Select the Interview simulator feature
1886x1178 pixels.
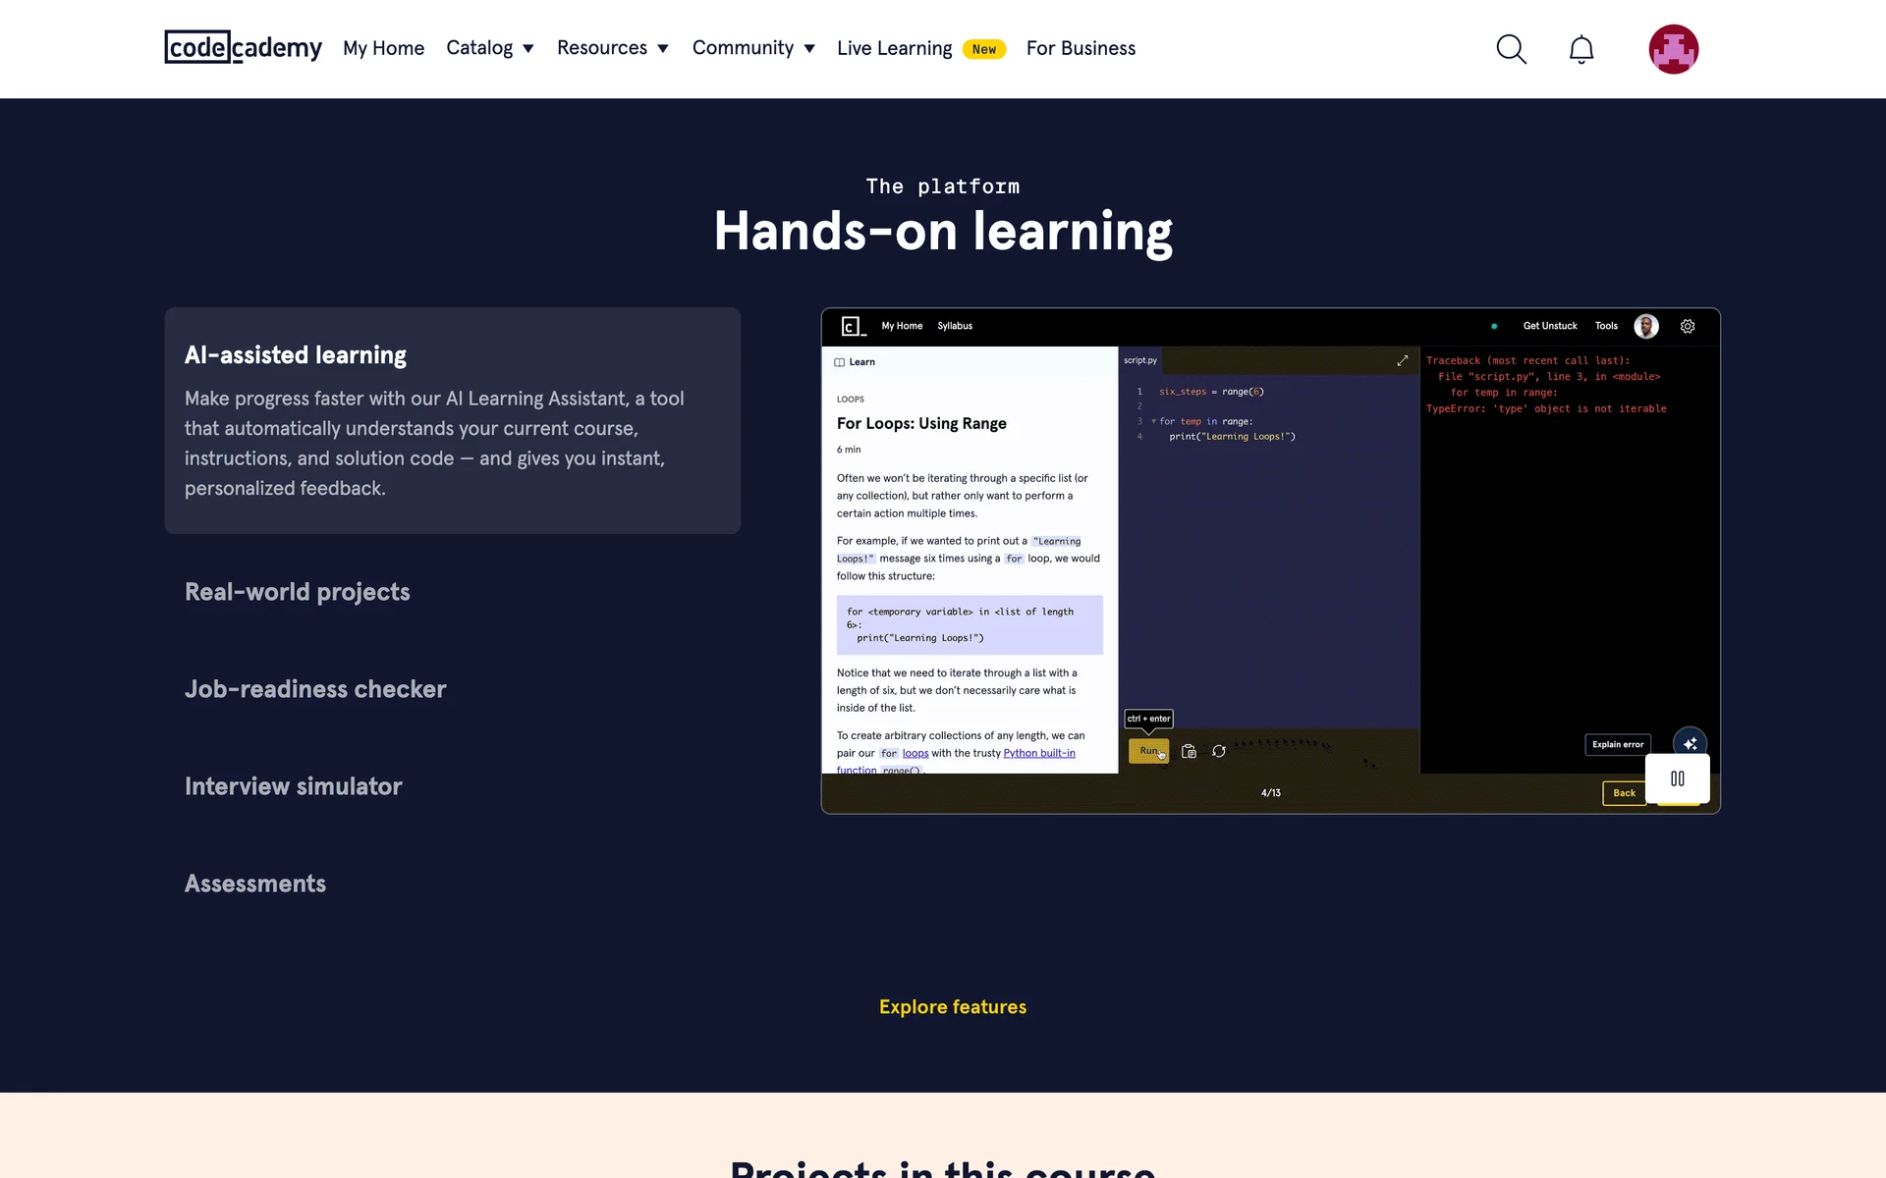point(293,786)
